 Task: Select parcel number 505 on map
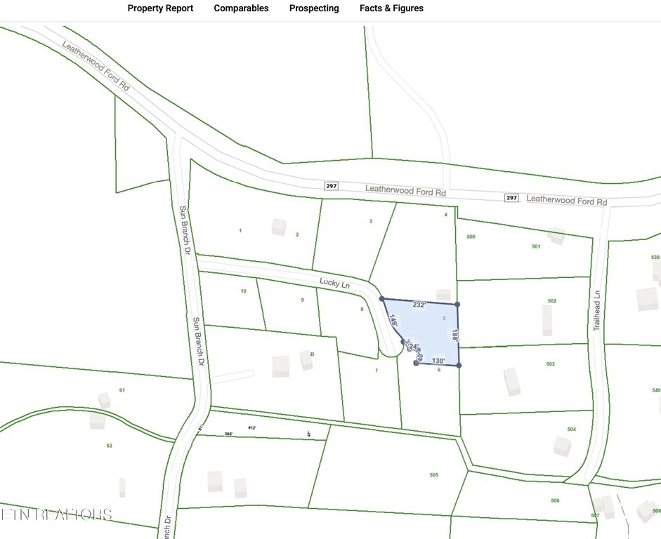tap(433, 475)
